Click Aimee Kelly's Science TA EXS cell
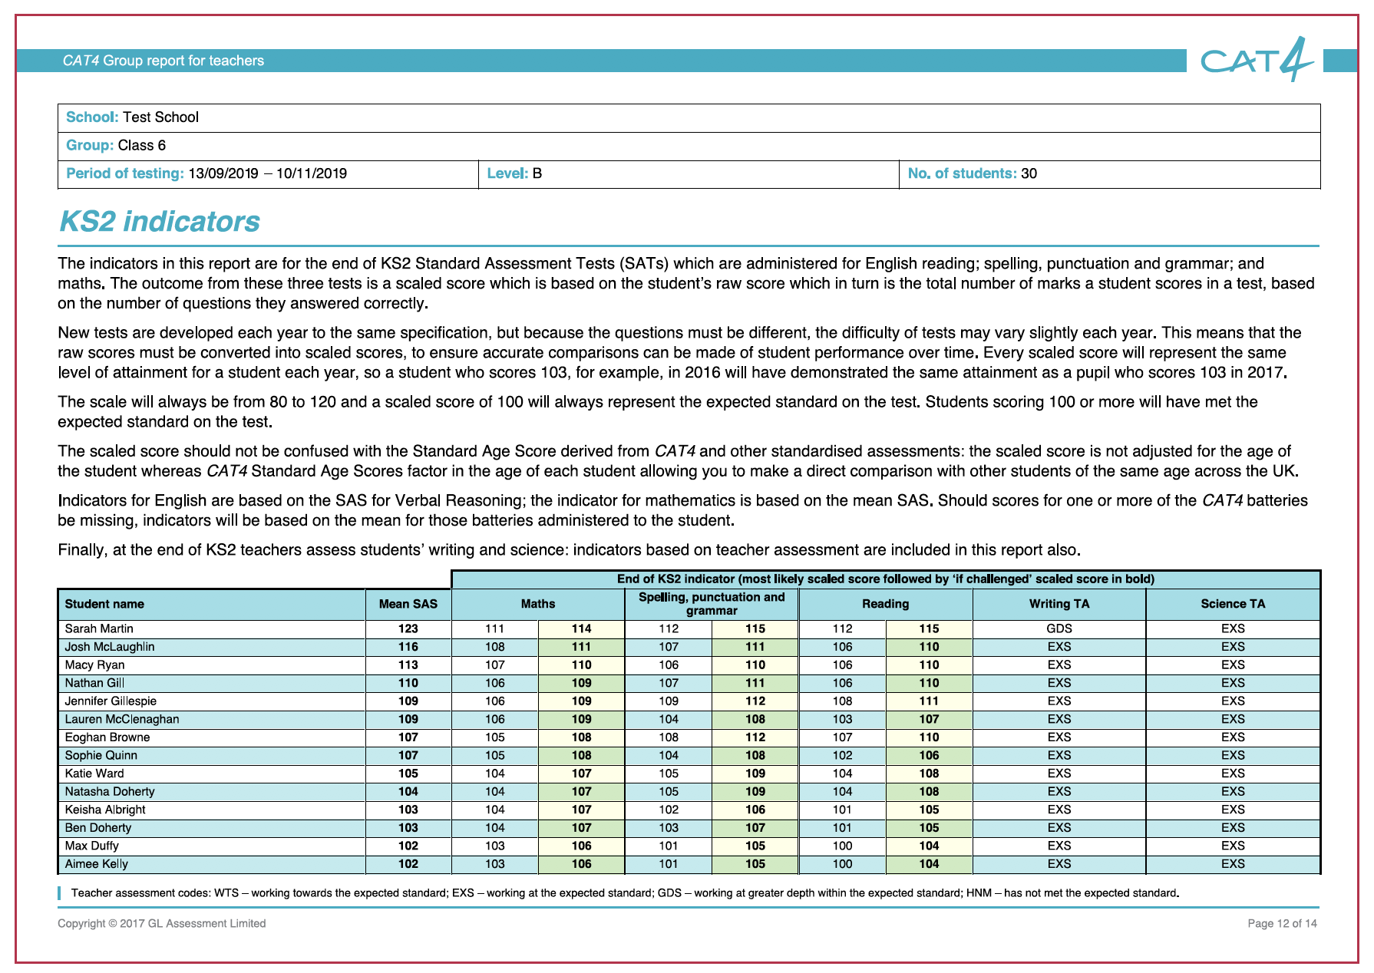This screenshot has height=973, width=1374. pos(1233,864)
